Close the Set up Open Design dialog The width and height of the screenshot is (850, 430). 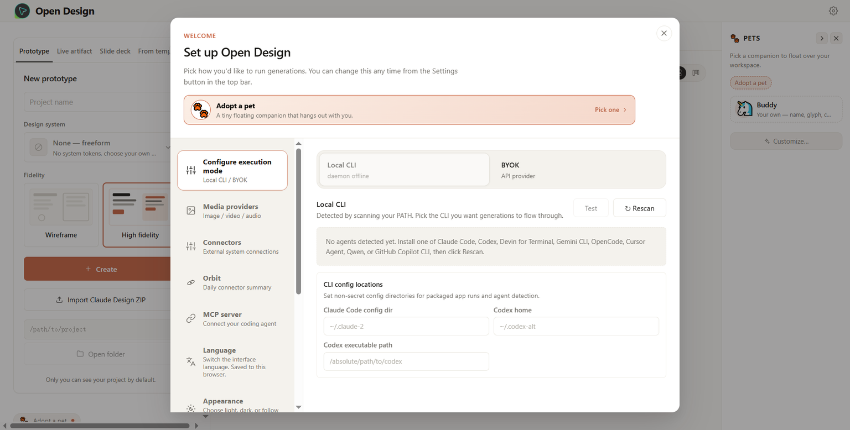pos(664,33)
